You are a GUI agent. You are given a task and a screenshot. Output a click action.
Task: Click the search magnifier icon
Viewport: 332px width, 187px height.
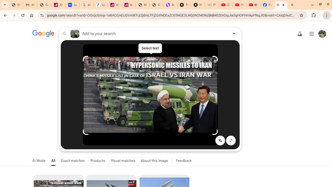pyautogui.click(x=64, y=34)
